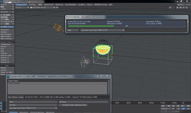Click timeline marker at 100.00
191x113 pixels.
coord(151,103)
